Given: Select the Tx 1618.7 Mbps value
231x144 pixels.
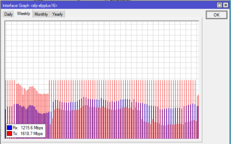Looking at the screenshot, I should coord(32,134).
